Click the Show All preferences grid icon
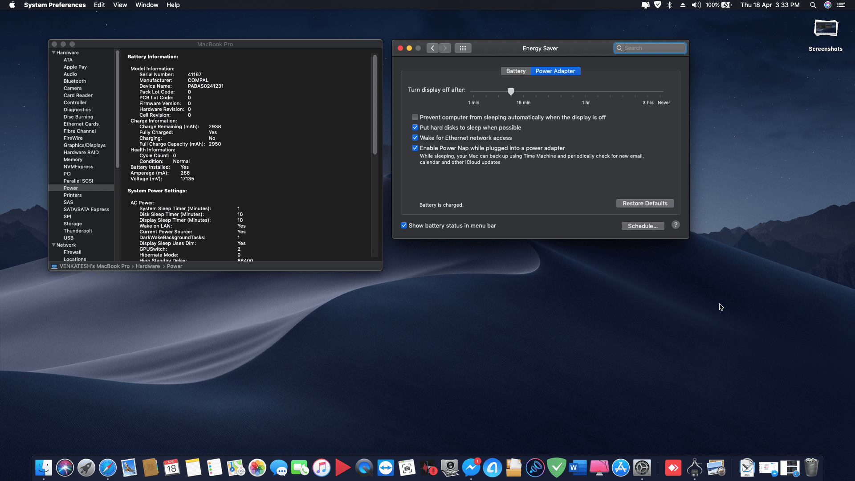Screen dimensions: 855x481 pos(463,48)
